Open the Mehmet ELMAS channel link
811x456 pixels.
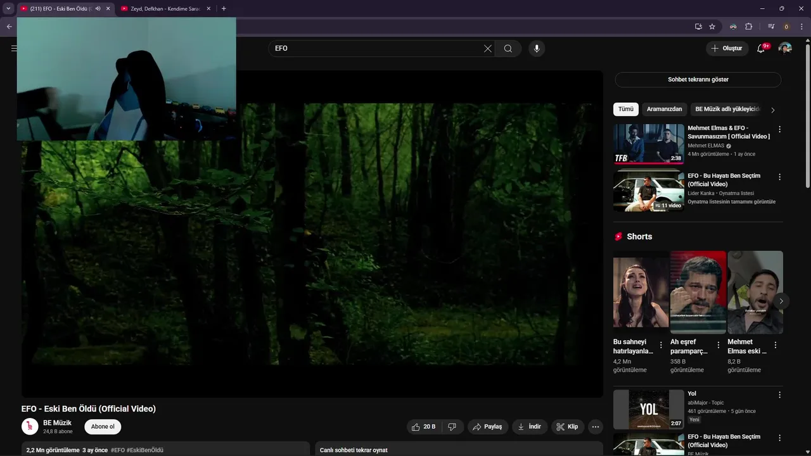(706, 146)
